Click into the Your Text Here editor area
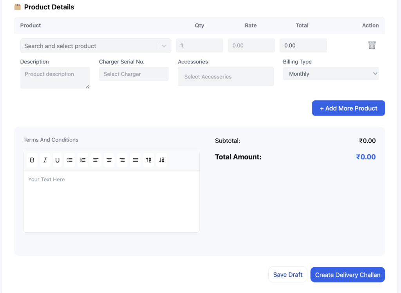This screenshot has height=293, width=401. point(111,201)
